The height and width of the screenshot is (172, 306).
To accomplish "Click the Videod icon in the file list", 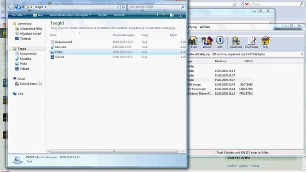I will (52, 57).
